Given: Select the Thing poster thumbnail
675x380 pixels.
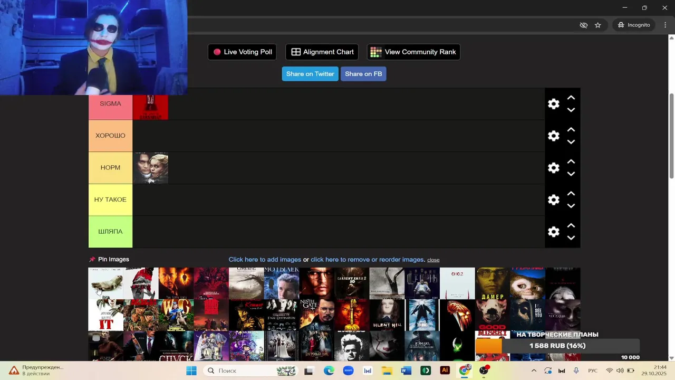Looking at the screenshot, I should coord(422,315).
